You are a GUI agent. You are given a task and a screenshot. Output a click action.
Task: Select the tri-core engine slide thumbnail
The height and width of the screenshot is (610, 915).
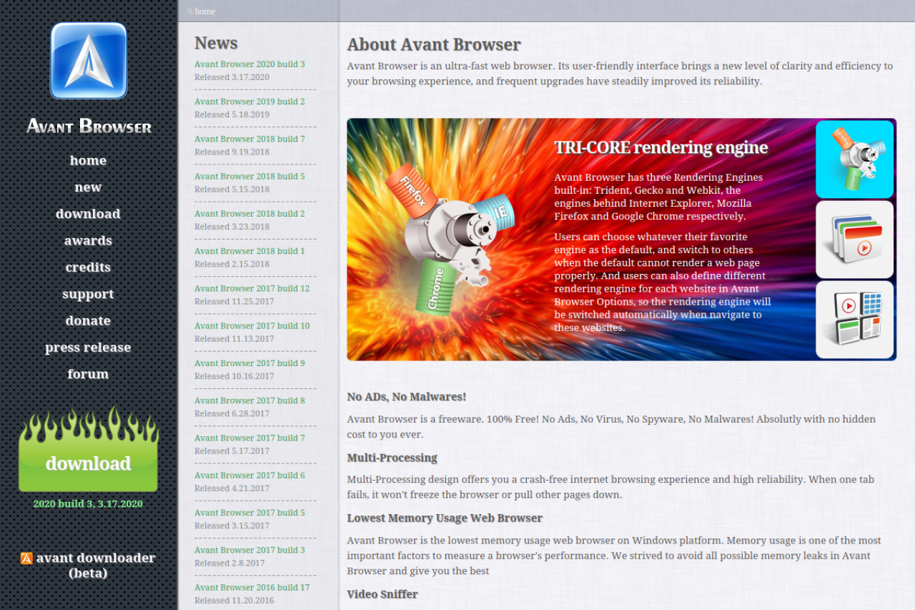854,159
